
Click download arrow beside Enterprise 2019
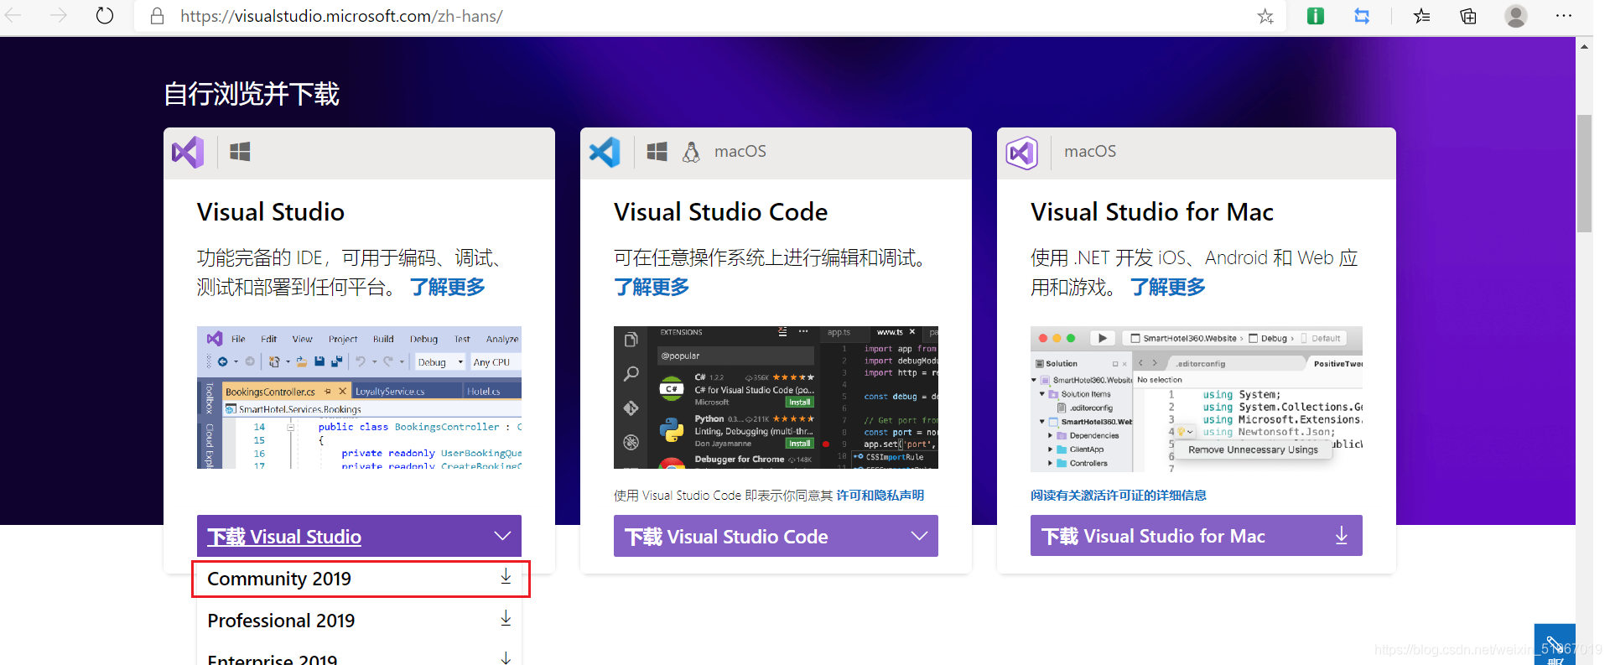(506, 658)
